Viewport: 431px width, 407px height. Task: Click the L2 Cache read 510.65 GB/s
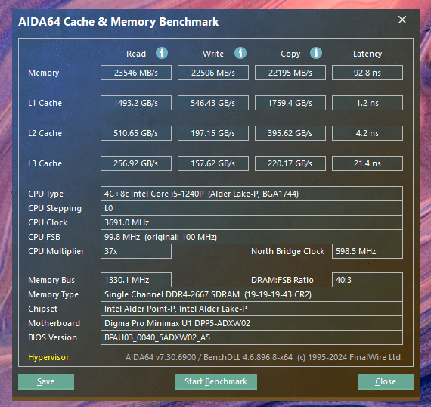(x=136, y=133)
